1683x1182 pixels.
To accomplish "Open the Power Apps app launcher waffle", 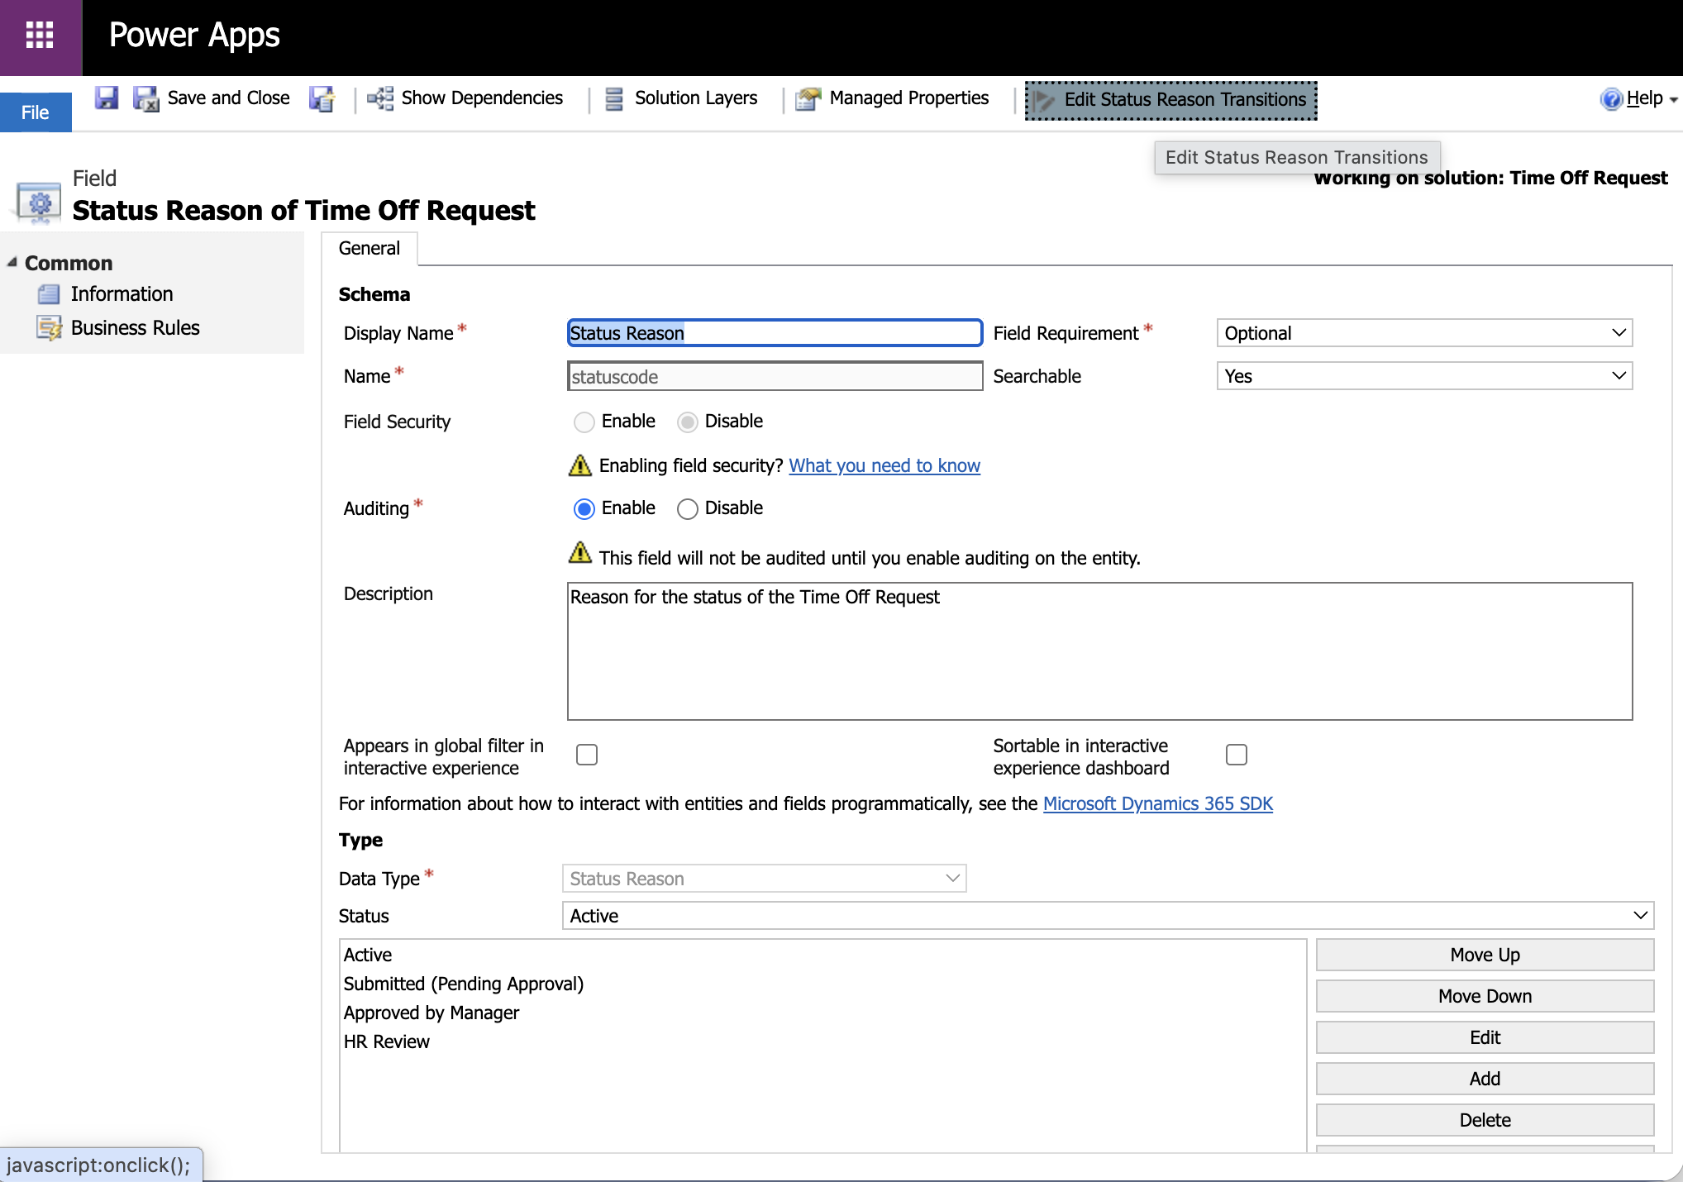I will [40, 36].
